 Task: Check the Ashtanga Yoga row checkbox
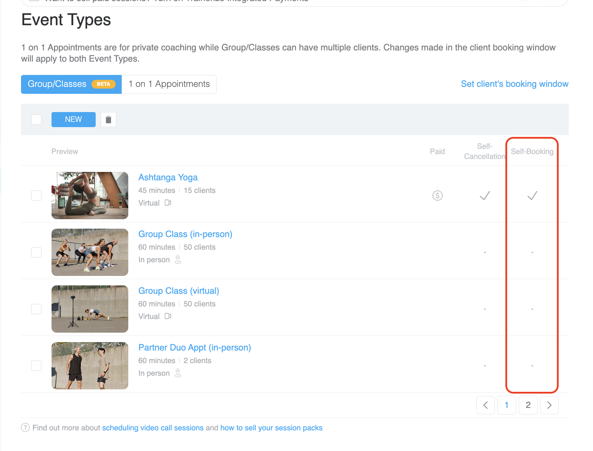[36, 195]
